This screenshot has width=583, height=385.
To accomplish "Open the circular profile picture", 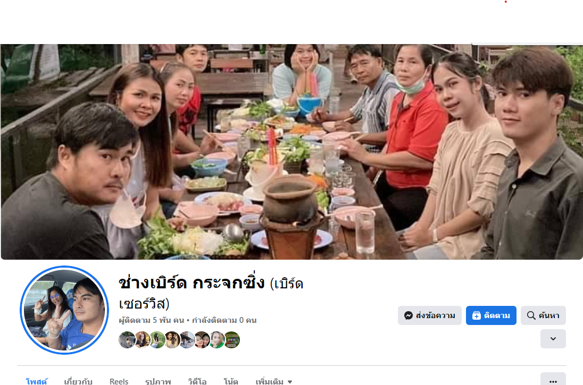I will (64, 310).
